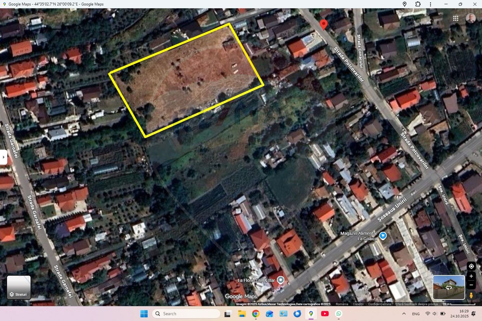Zoom in with the plus button

click(471, 276)
